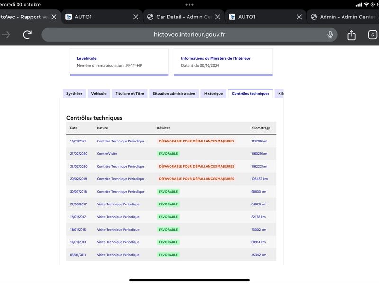
Task: Select the date 10/01/2013
Action: pyautogui.click(x=78, y=242)
